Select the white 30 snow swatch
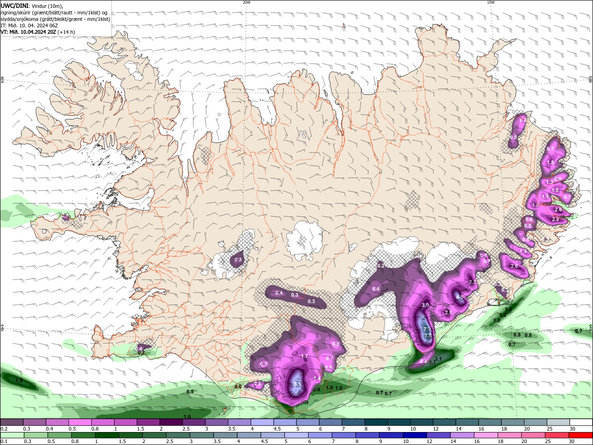 click(581, 422)
